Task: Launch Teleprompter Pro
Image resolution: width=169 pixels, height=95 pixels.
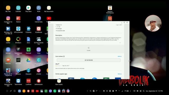Action: [18, 50]
